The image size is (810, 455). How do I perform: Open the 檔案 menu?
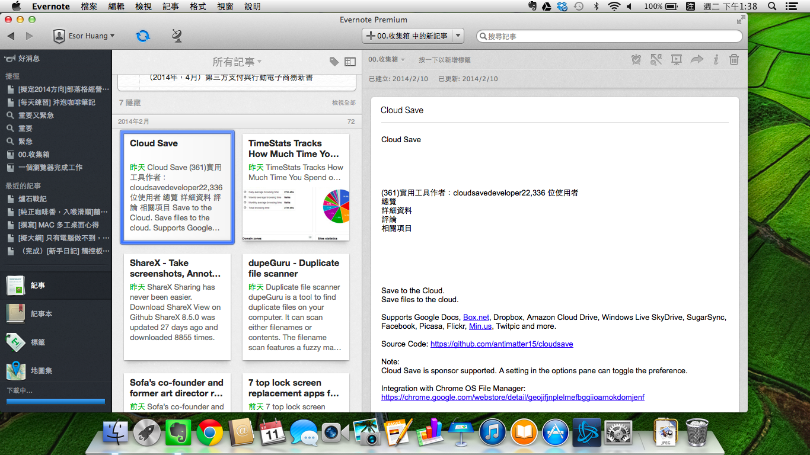click(89, 7)
